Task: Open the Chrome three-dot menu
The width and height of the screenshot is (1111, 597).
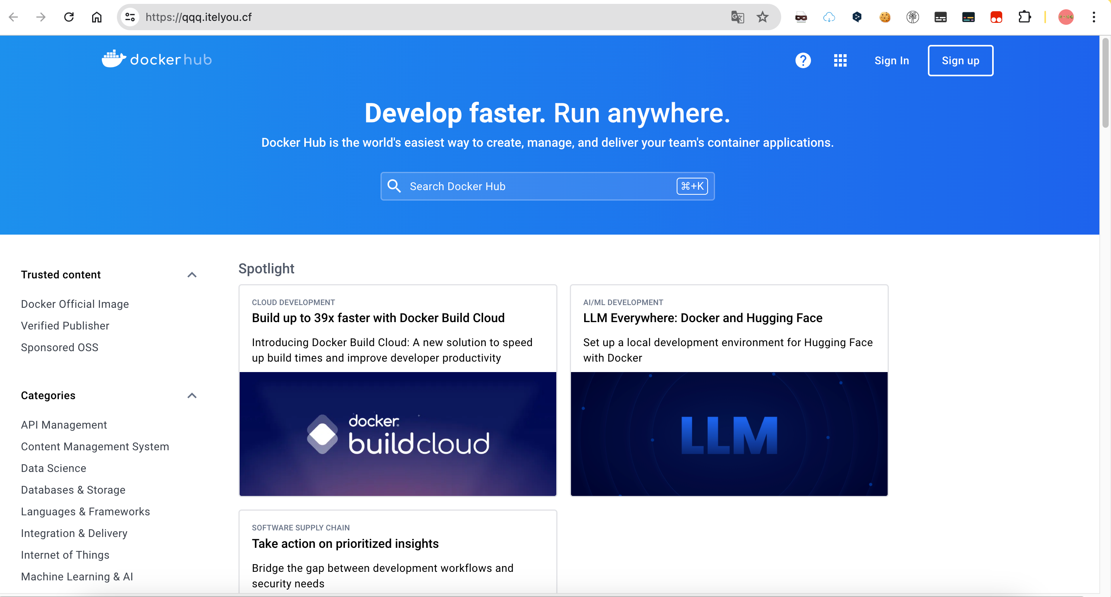Action: coord(1093,17)
